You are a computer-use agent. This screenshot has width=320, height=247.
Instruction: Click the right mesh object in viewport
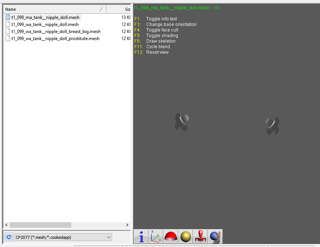tap(272, 126)
